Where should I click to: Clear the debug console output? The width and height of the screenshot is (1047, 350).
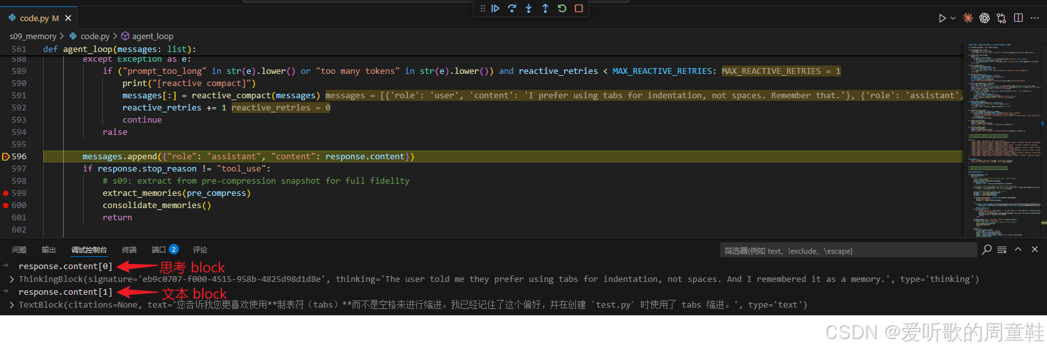click(x=1002, y=249)
